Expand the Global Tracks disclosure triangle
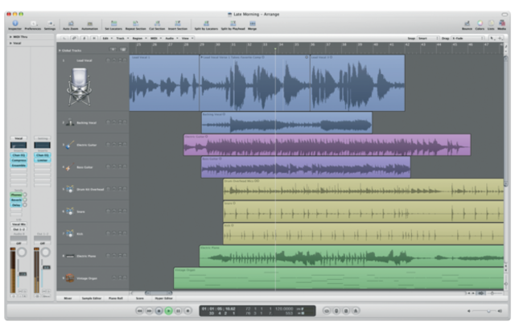 pos(60,51)
